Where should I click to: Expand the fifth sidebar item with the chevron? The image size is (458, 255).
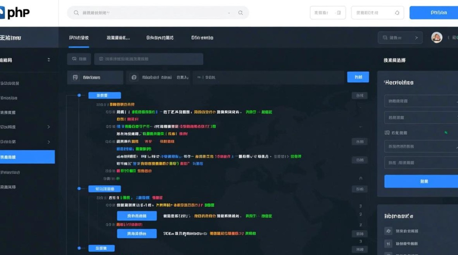click(48, 142)
